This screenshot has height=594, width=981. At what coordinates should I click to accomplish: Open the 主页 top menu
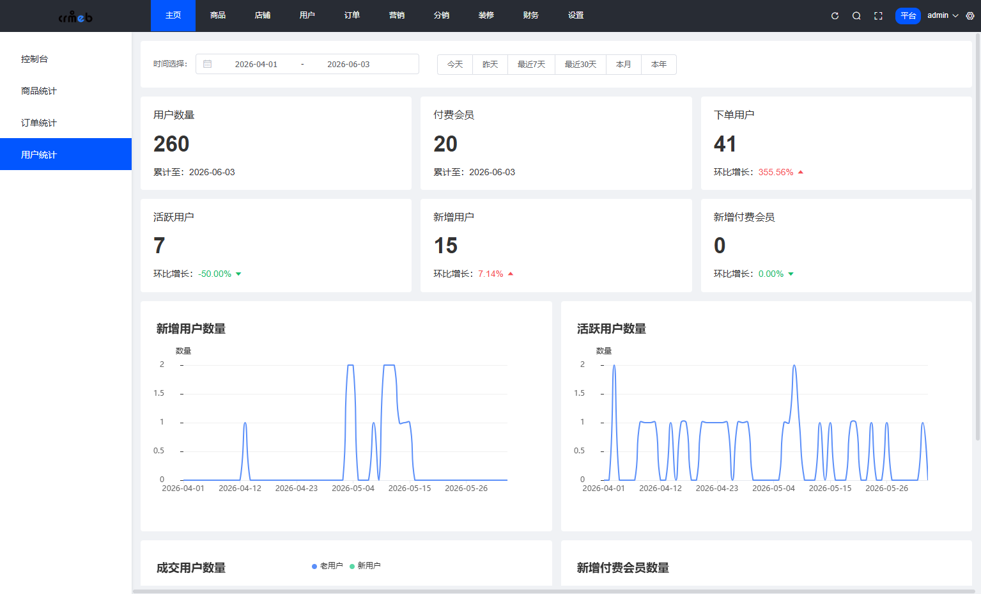[173, 15]
